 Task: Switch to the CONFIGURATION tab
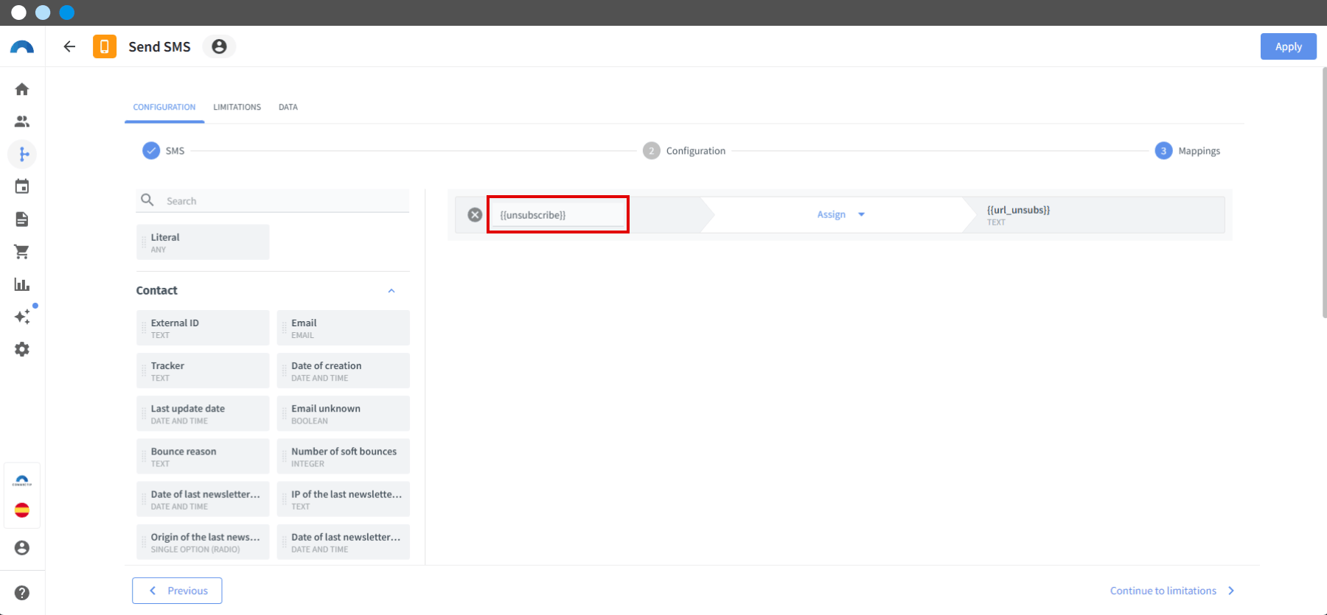pyautogui.click(x=164, y=107)
